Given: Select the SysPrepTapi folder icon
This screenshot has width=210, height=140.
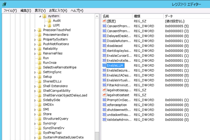Looking at the screenshot, I should pyautogui.click(x=39, y=133).
